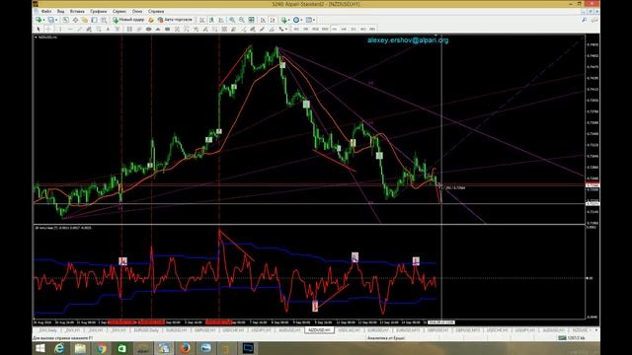Switch to D1 timeframe

354,29
